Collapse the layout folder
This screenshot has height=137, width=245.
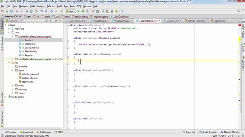pyautogui.click(x=13, y=70)
